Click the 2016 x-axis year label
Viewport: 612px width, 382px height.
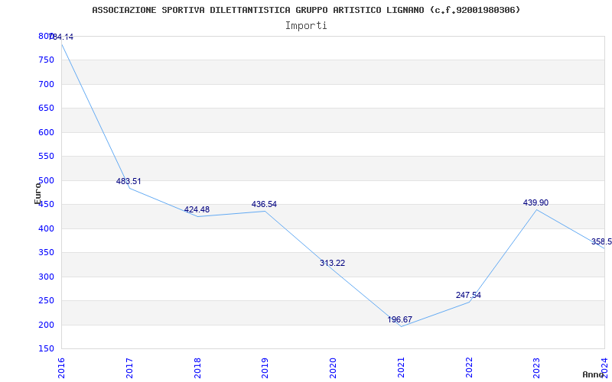(61, 367)
